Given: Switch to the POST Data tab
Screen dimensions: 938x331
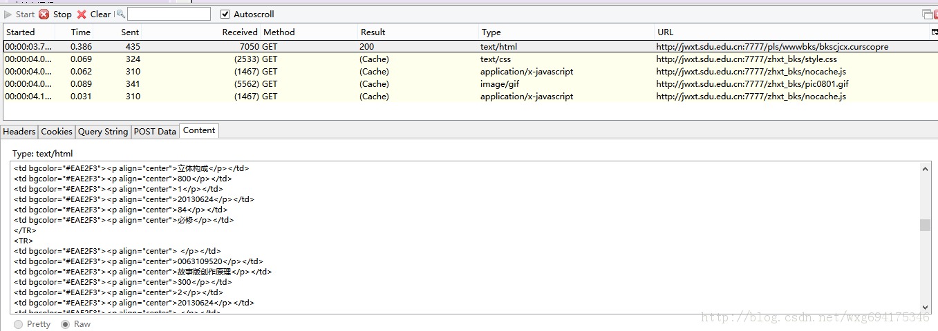Looking at the screenshot, I should coord(155,131).
